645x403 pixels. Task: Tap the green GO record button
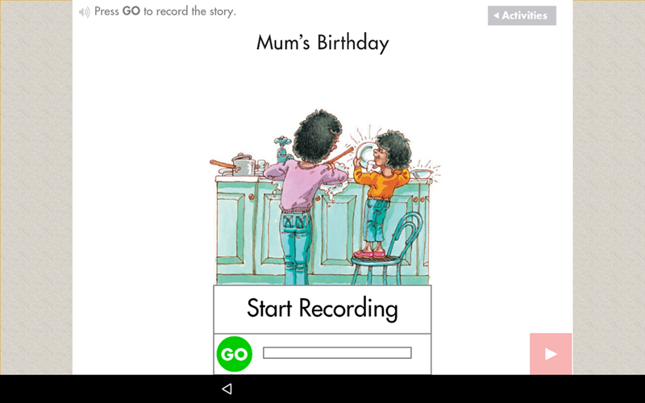(235, 354)
